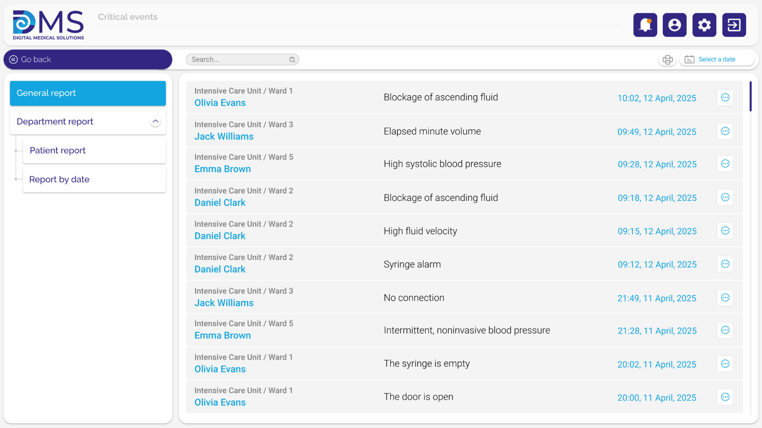Image resolution: width=762 pixels, height=428 pixels.
Task: Click the print icon
Action: 668,59
